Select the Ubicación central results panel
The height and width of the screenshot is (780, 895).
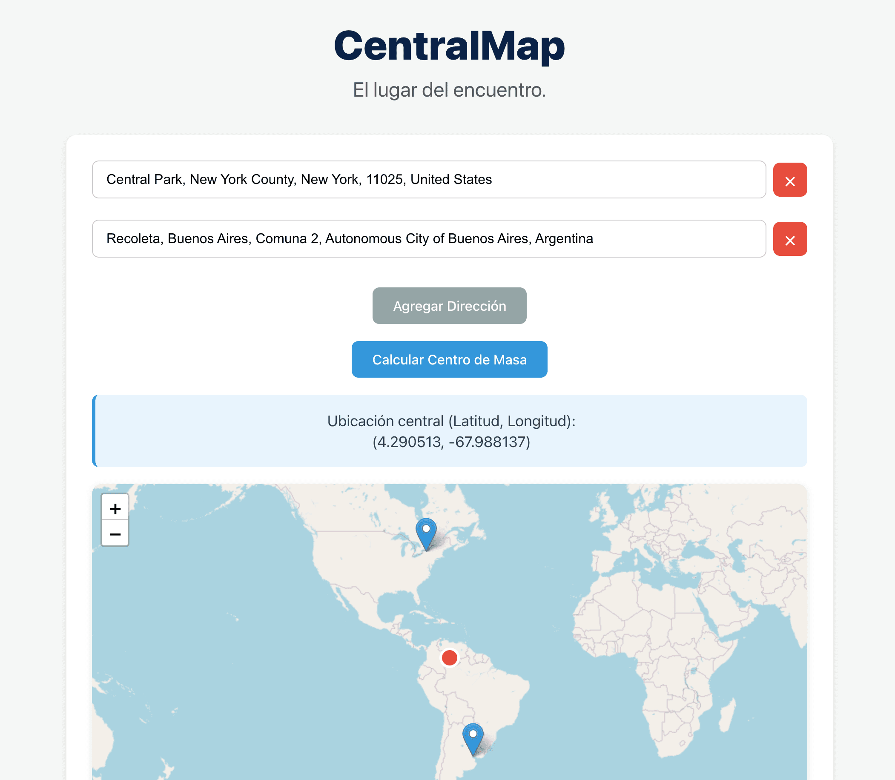(450, 431)
